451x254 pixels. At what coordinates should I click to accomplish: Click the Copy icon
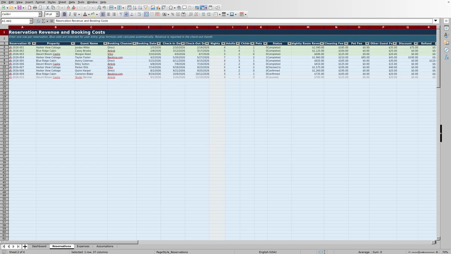click(53, 8)
